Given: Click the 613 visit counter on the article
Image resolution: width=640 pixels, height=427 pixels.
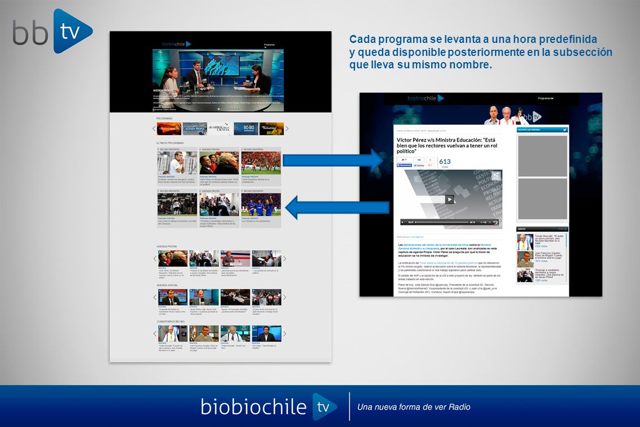Looking at the screenshot, I should point(445,162).
